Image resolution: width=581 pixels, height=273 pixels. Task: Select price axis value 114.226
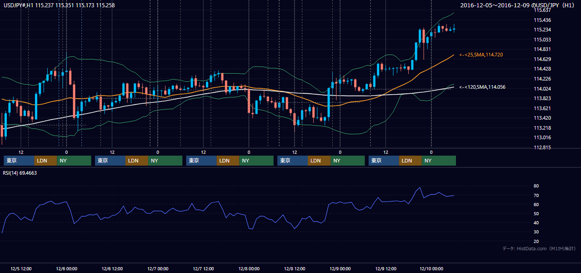point(542,79)
